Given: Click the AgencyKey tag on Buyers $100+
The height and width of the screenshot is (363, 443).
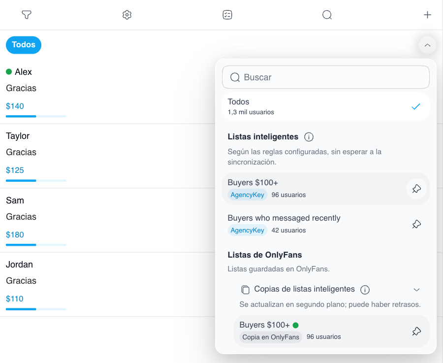Looking at the screenshot, I should pyautogui.click(x=247, y=195).
